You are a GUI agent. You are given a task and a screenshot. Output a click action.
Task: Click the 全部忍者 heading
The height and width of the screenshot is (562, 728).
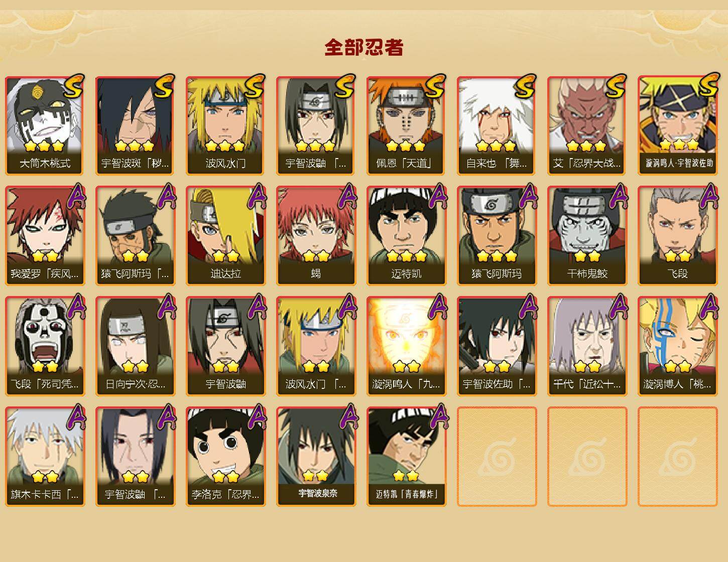[364, 47]
